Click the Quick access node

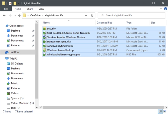click(x=16, y=26)
